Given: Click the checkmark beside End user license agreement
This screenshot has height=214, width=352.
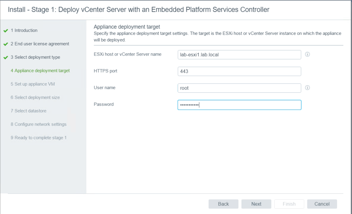Looking at the screenshot, I should point(5,44).
